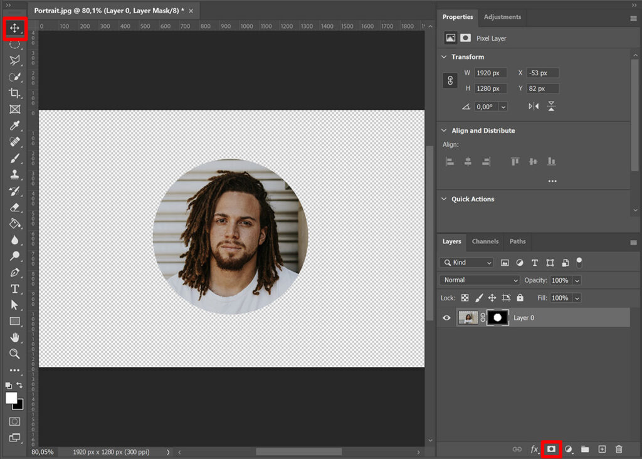
Task: Delete layer using trash icon
Action: pos(619,449)
